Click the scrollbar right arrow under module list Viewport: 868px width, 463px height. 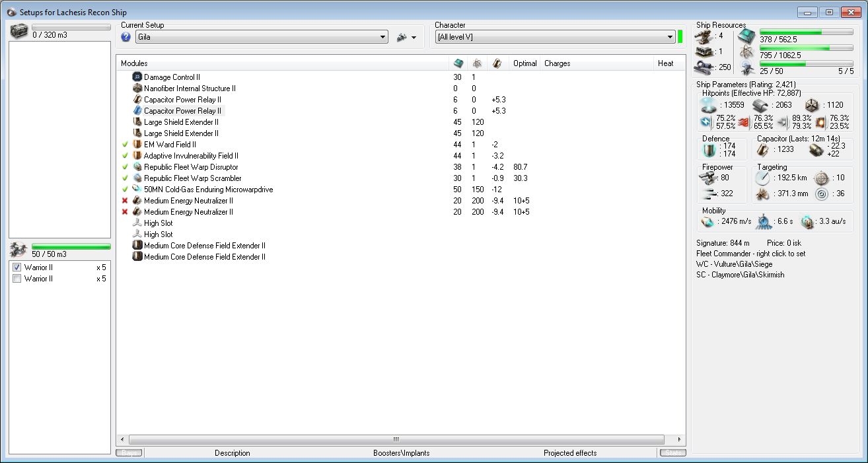coord(680,439)
